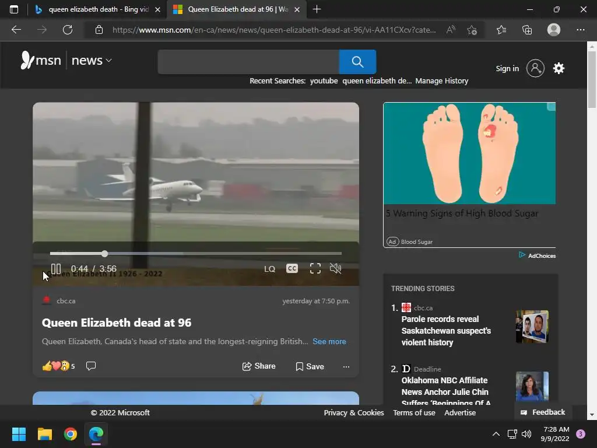Open the MSN settings gear
The image size is (597, 448).
coord(559,69)
